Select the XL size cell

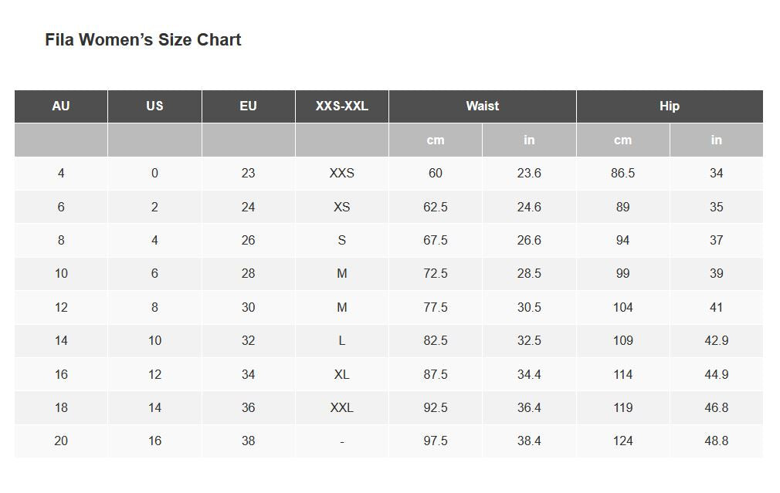pyautogui.click(x=341, y=374)
